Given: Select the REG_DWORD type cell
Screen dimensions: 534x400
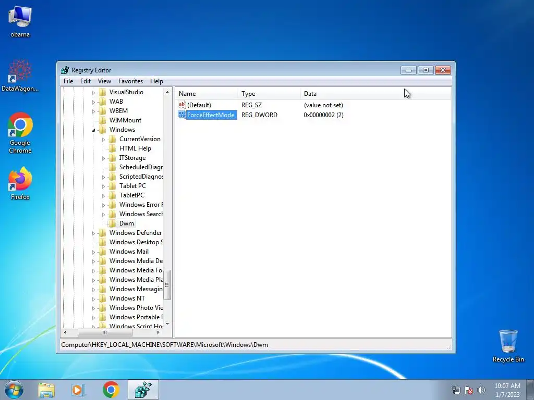Looking at the screenshot, I should point(259,115).
